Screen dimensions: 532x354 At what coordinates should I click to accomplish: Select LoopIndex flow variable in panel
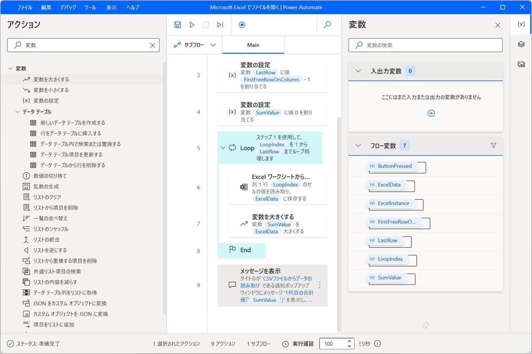[x=387, y=259]
